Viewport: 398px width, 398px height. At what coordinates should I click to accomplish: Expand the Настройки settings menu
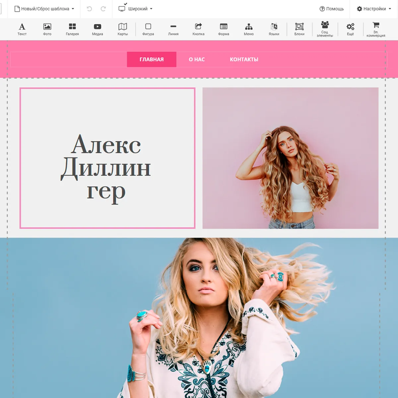point(374,9)
